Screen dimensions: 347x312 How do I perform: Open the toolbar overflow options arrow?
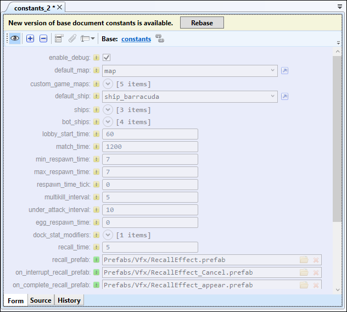click(338, 42)
